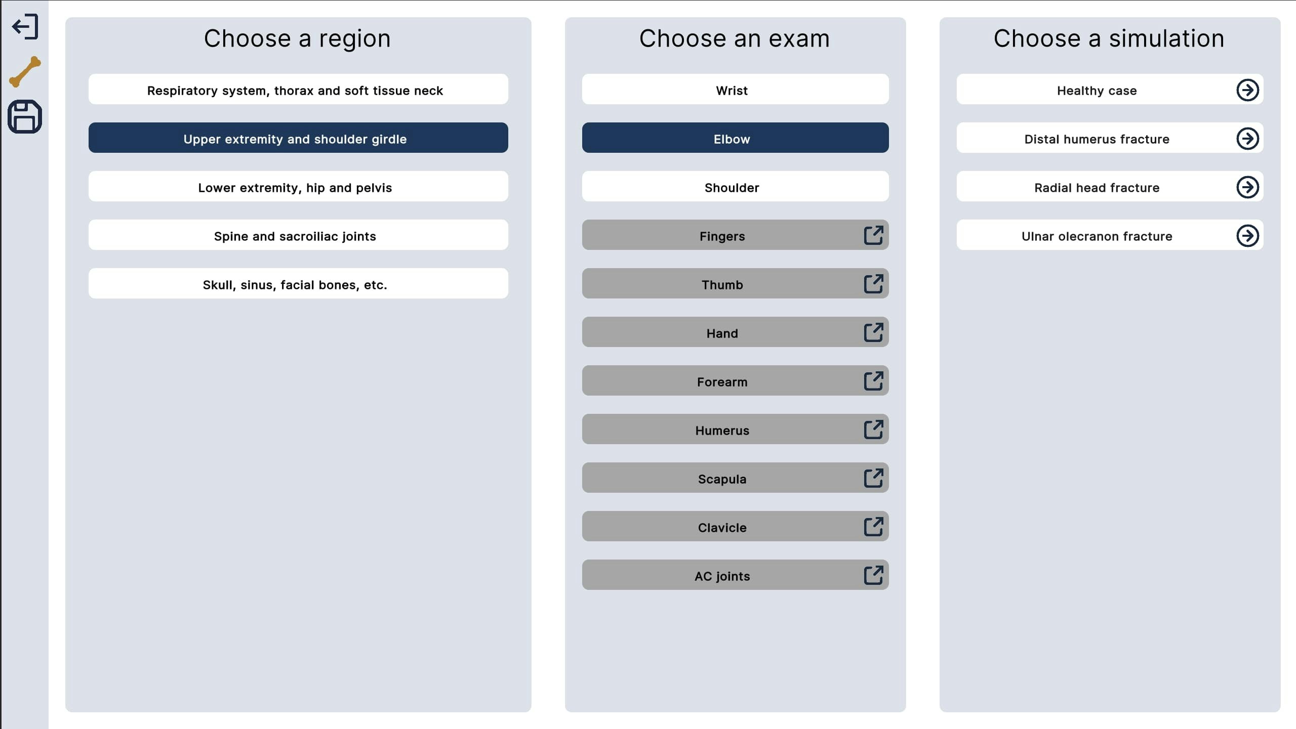Open the Radial head fracture arrow icon
Screen dimensions: 1296x729
[x=1247, y=187]
